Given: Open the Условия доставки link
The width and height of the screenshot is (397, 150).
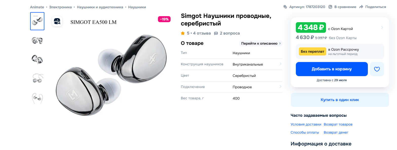Looking at the screenshot, I should coord(306,124).
